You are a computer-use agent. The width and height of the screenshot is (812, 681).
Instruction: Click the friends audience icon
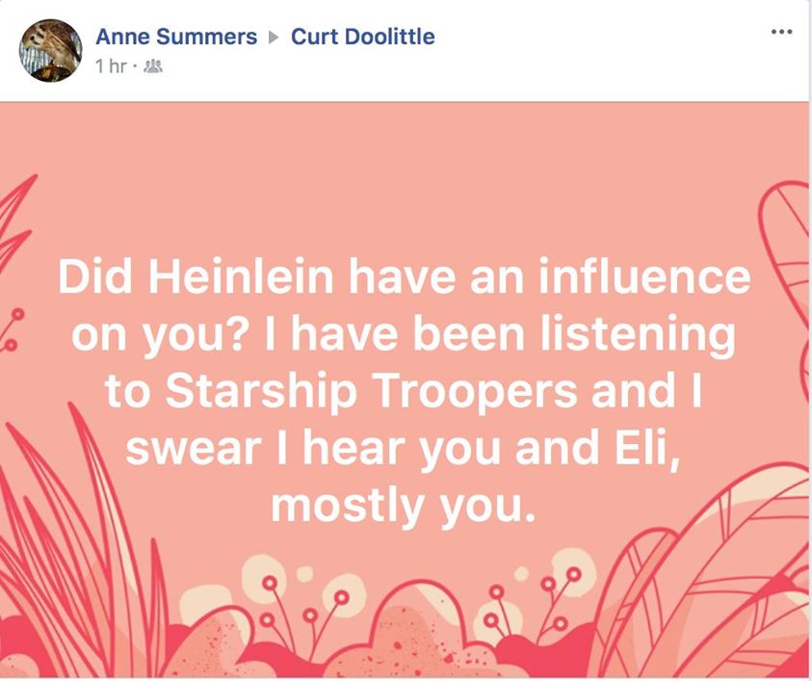(153, 66)
